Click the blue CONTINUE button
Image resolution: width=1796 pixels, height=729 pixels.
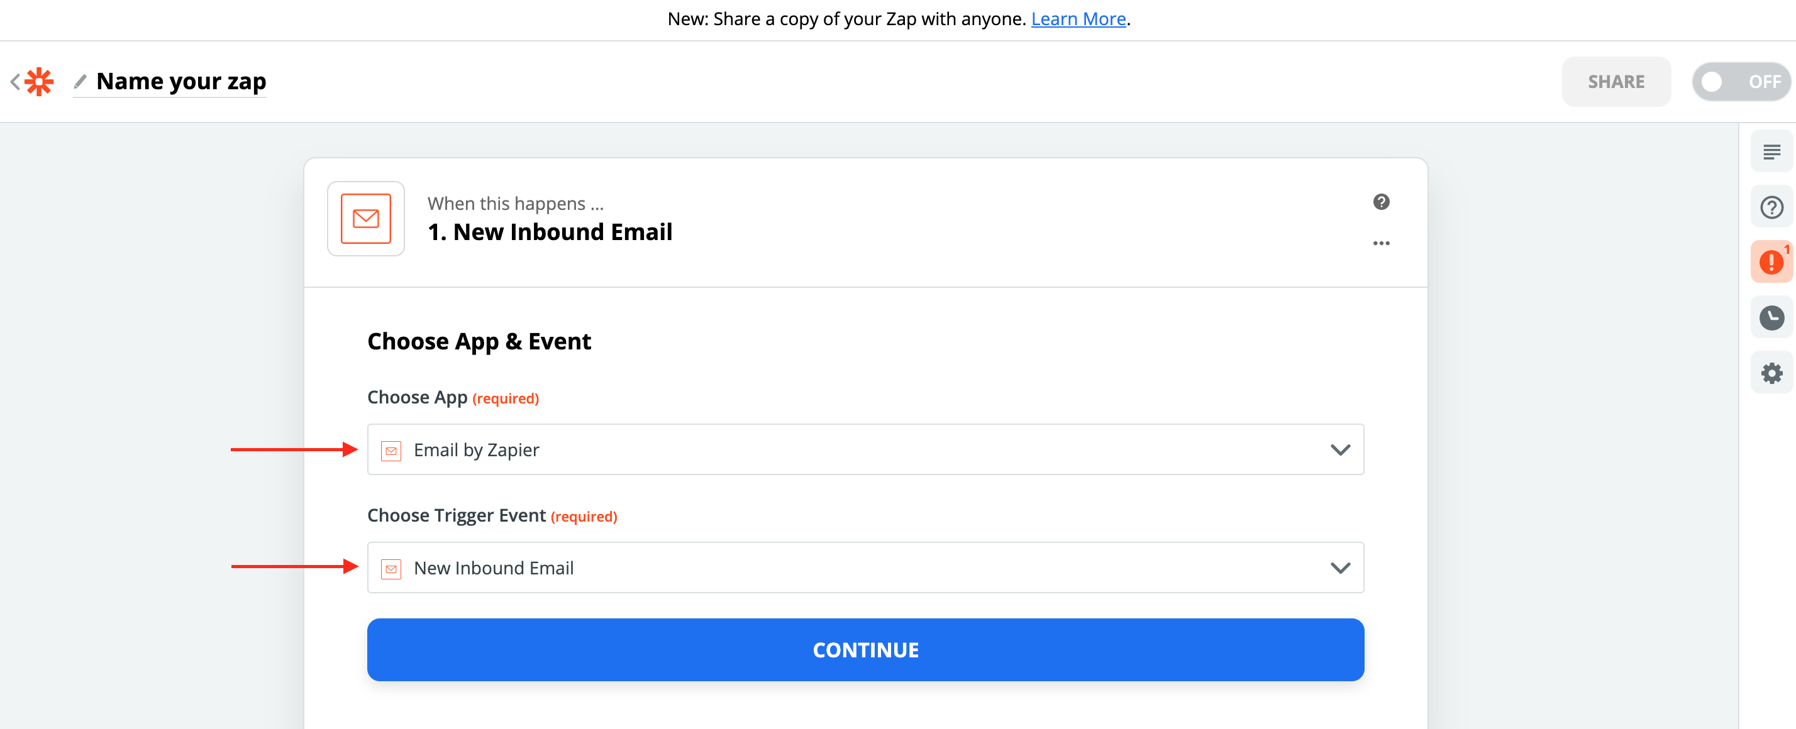coord(865,649)
